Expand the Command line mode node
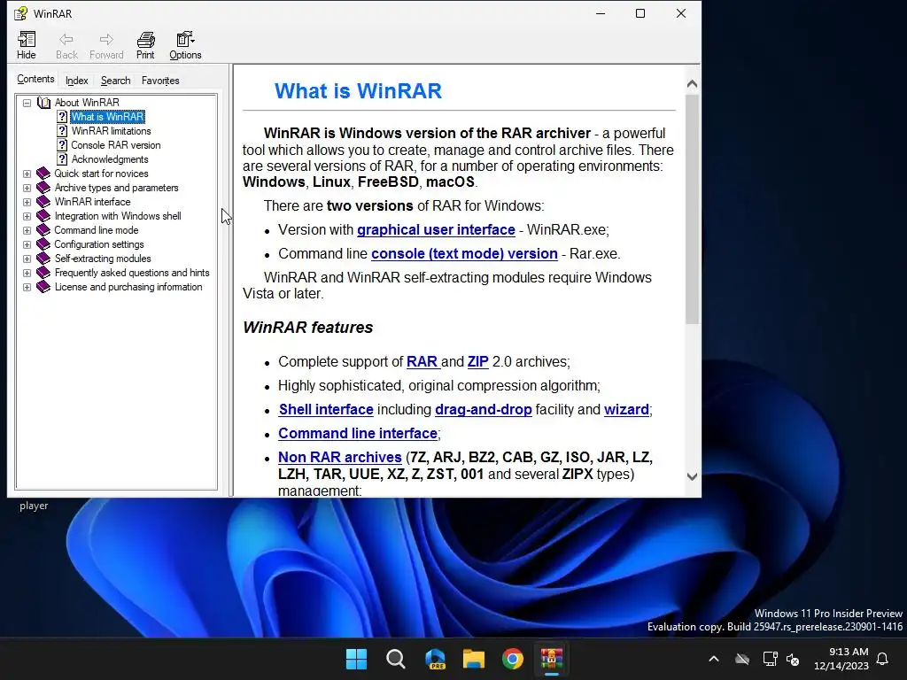The width and height of the screenshot is (907, 680). point(27,230)
